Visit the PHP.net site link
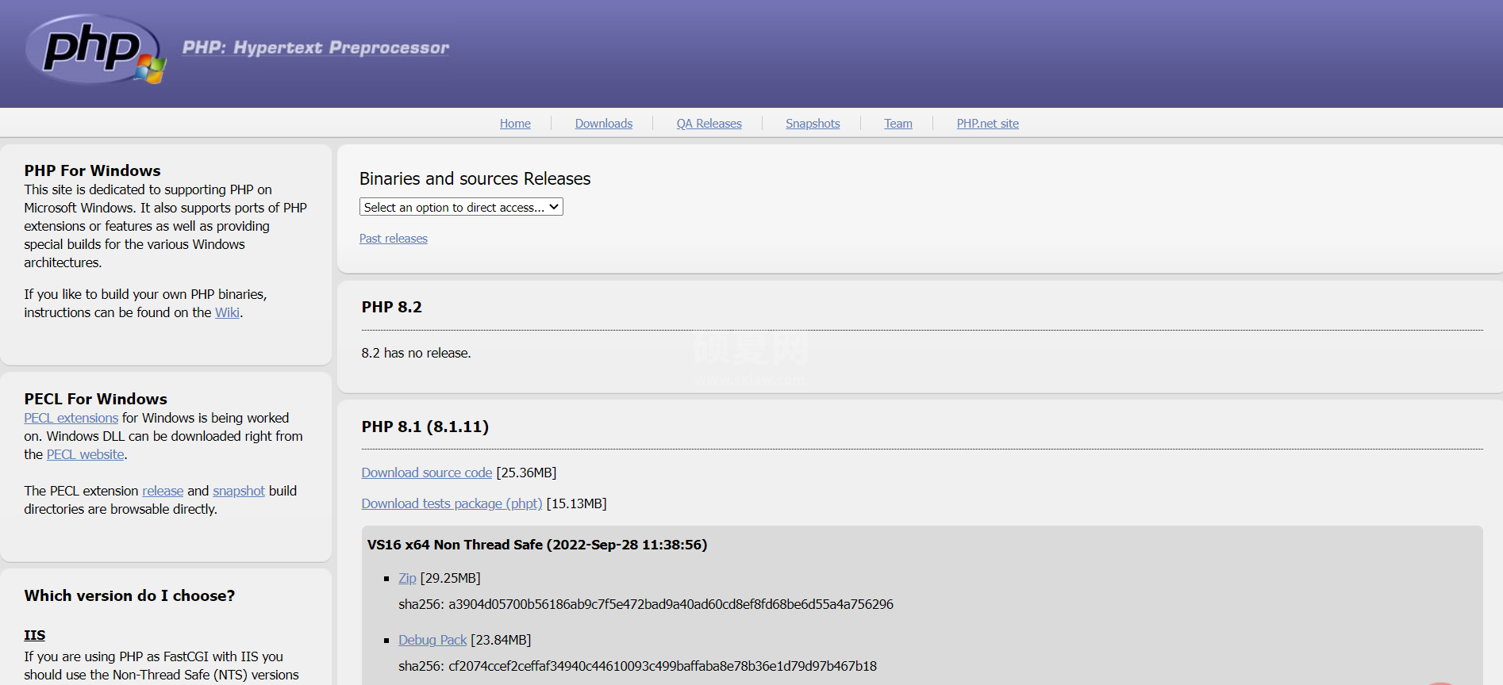 (x=988, y=124)
